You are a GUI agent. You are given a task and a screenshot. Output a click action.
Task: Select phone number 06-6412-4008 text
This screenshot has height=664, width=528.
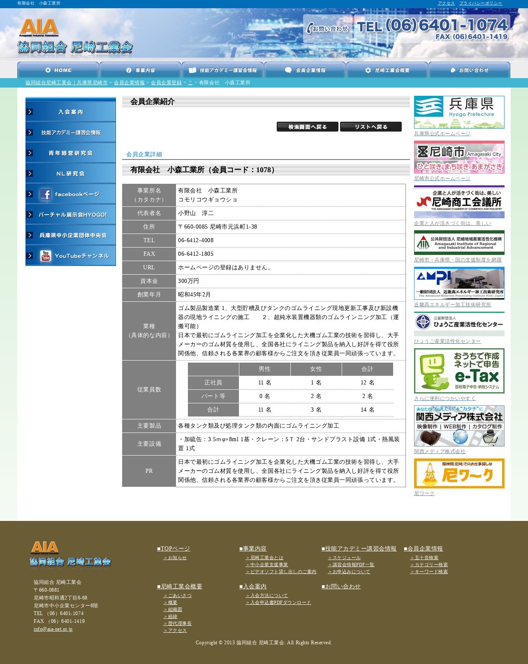tap(196, 241)
